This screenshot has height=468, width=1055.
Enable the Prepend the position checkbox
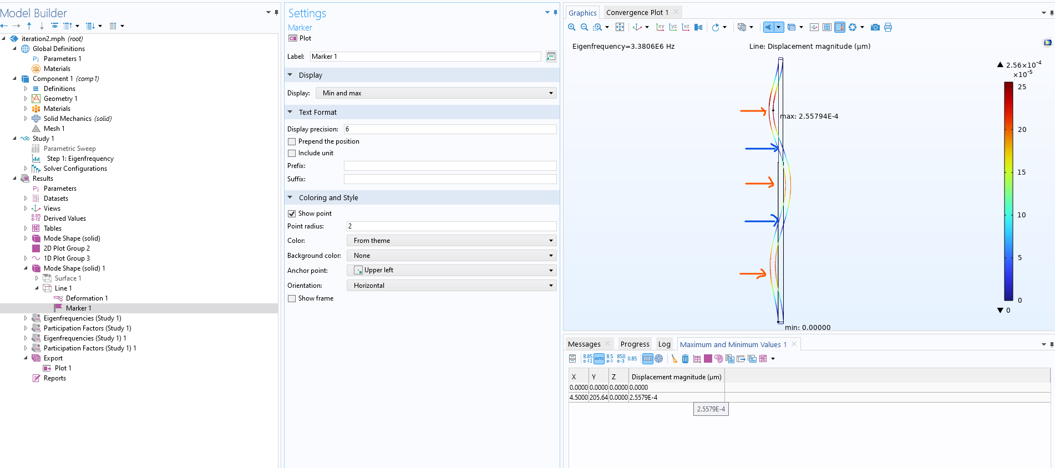(x=292, y=141)
